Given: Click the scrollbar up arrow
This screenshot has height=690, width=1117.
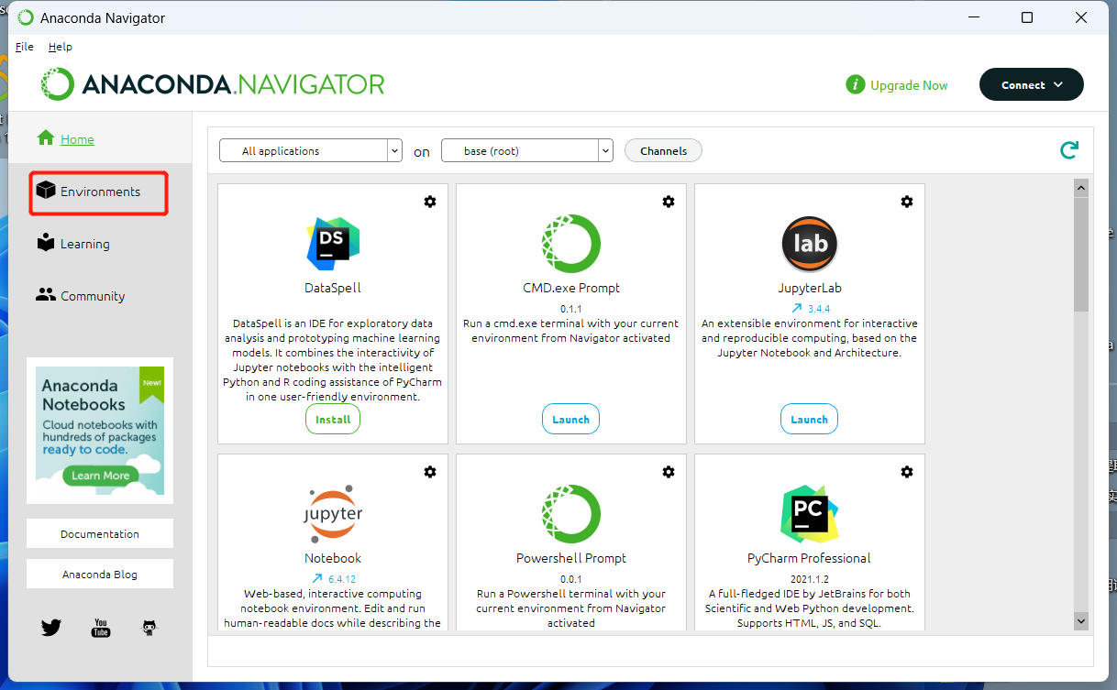Looking at the screenshot, I should click(x=1080, y=187).
